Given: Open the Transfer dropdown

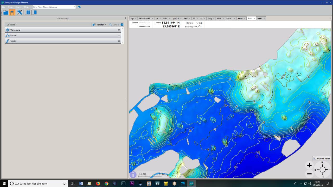Looking at the screenshot, I should 100,25.
